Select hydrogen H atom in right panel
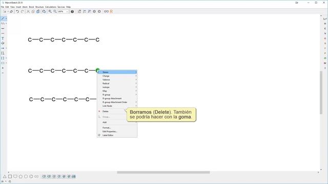328x184 pixels. 325,24
